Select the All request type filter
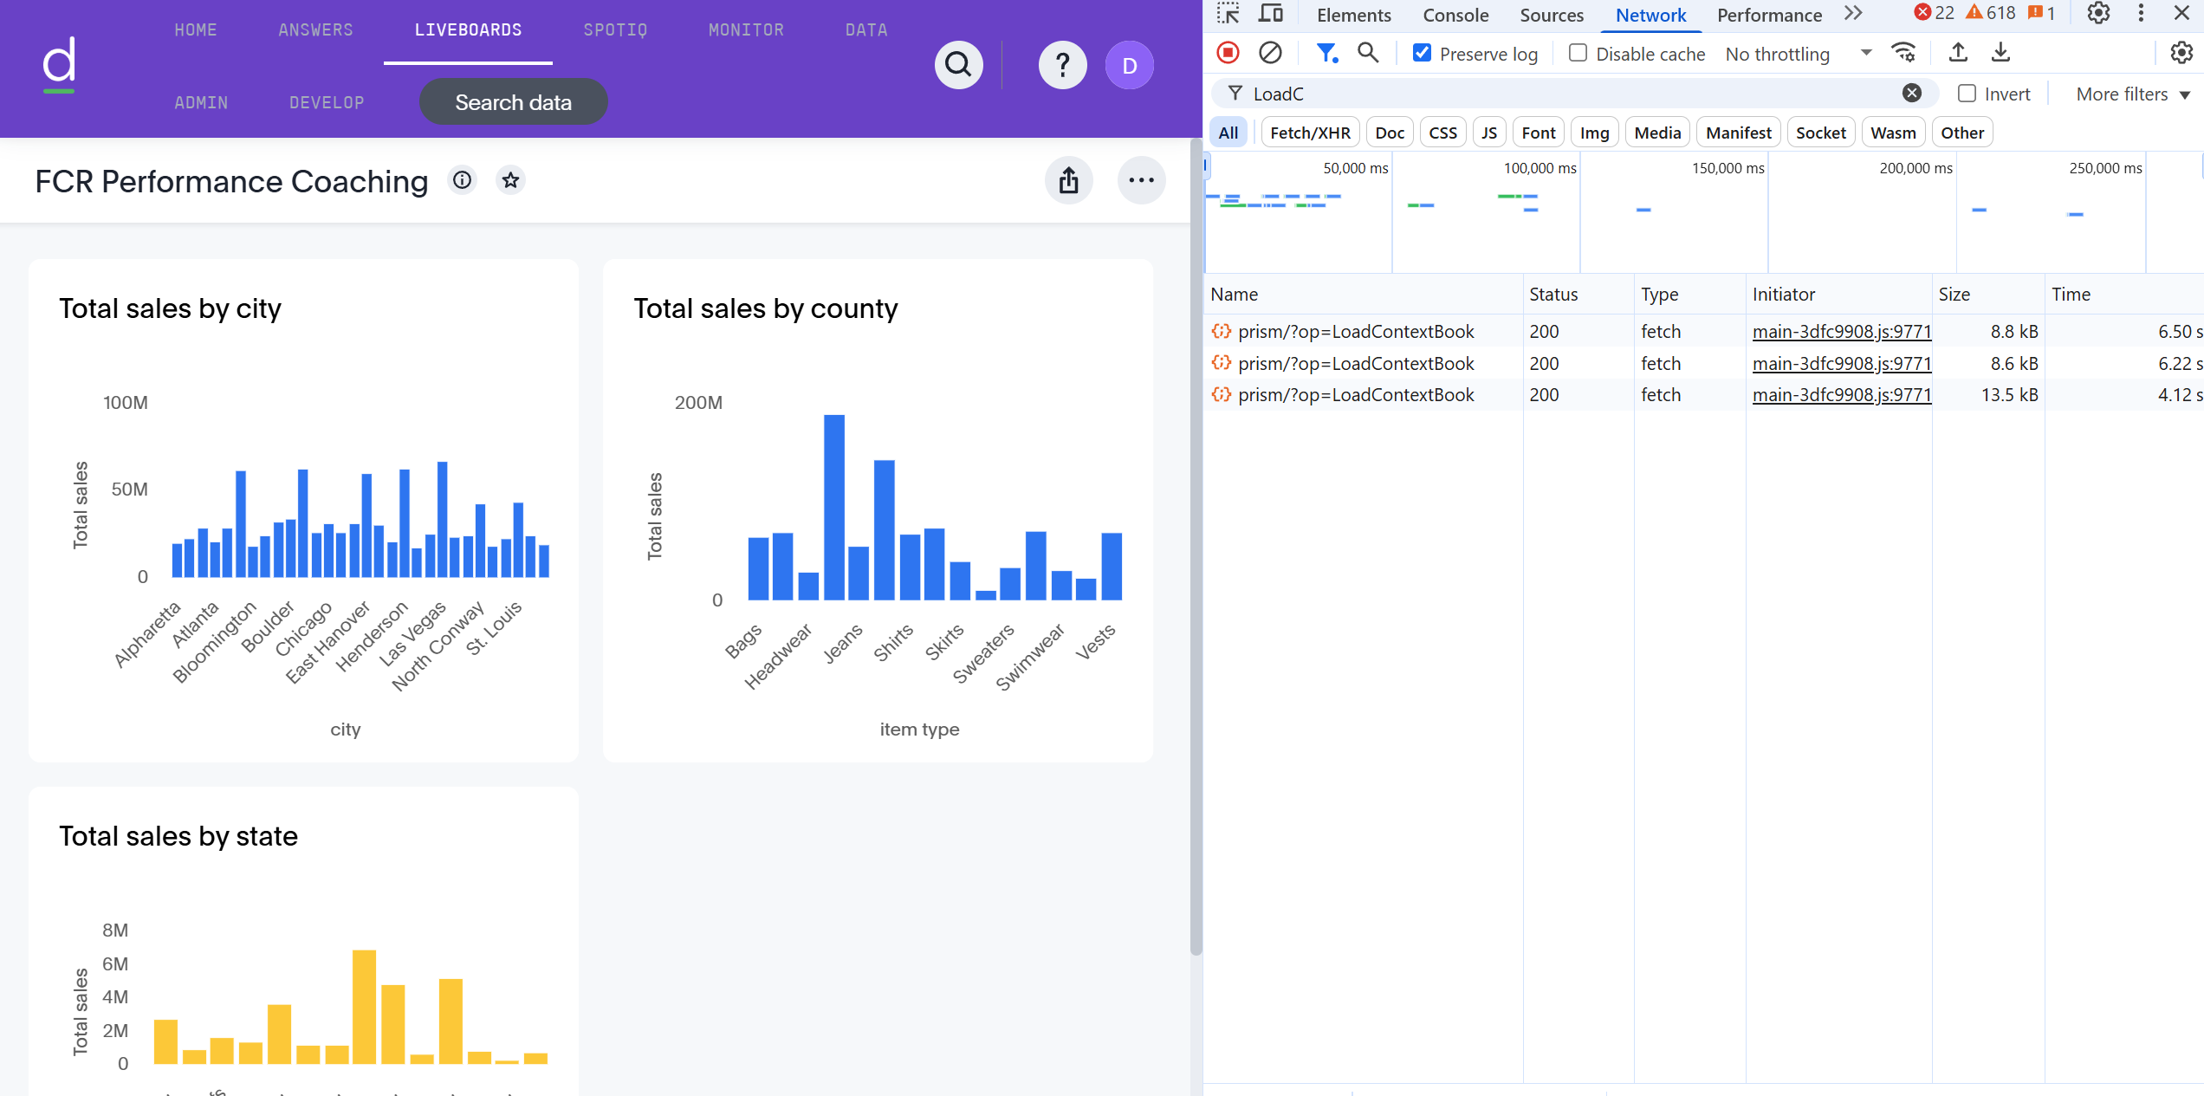 coord(1228,133)
